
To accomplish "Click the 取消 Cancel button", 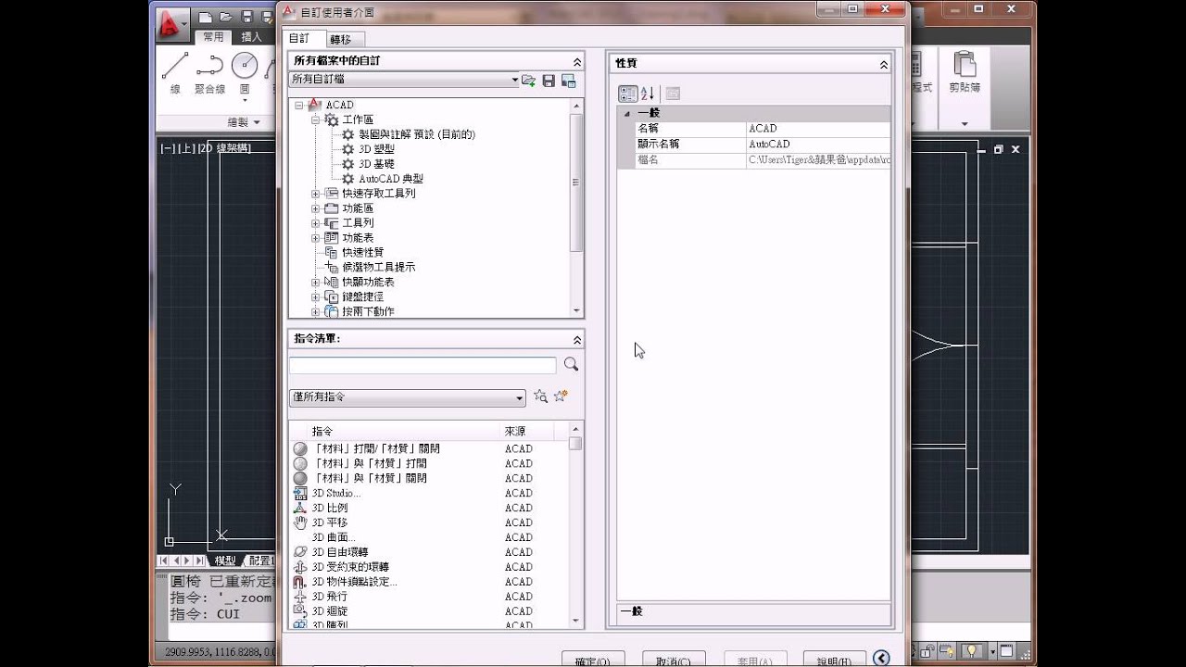I will click(x=673, y=660).
